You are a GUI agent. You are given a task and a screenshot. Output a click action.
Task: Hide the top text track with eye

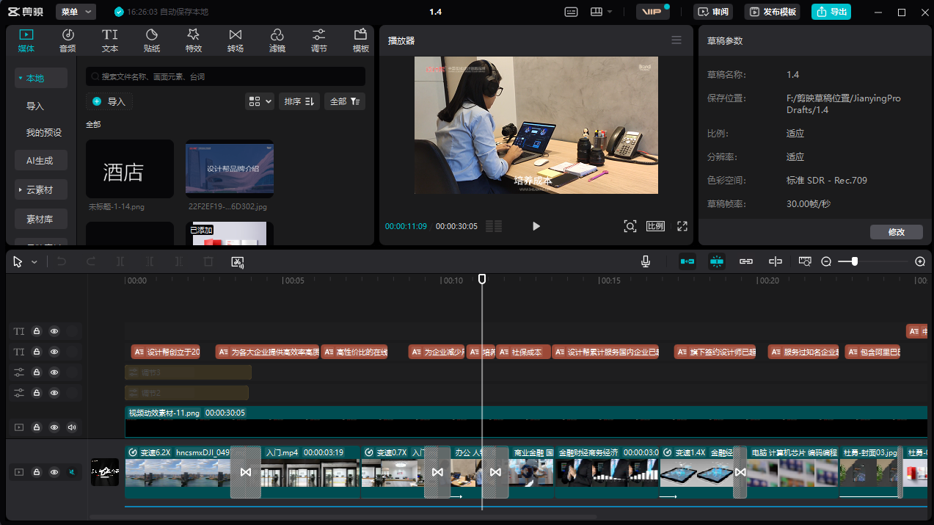[54, 331]
